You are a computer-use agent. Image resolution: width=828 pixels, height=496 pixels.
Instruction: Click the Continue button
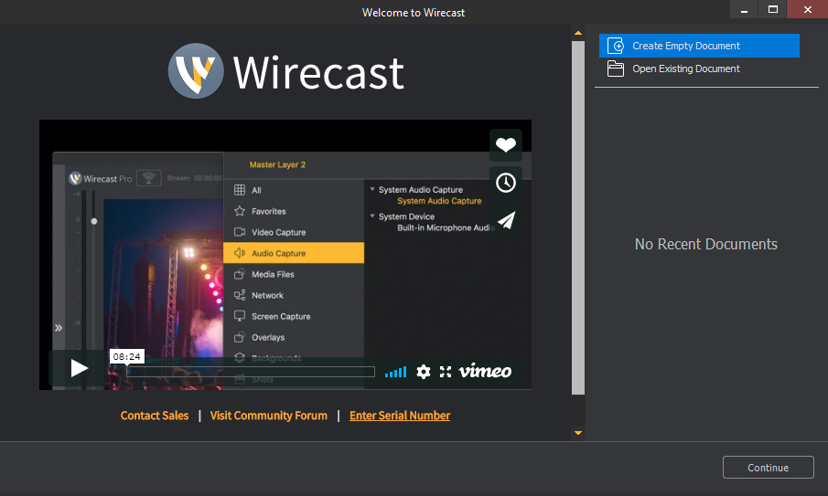click(x=769, y=468)
